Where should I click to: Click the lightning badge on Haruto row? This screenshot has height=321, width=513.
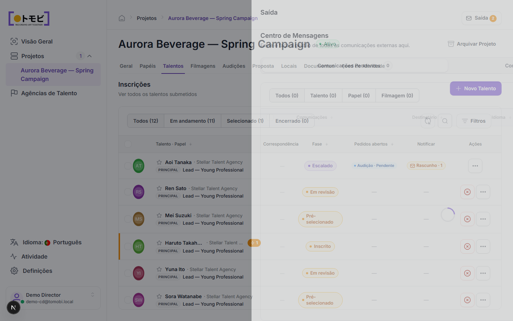pos(254,243)
